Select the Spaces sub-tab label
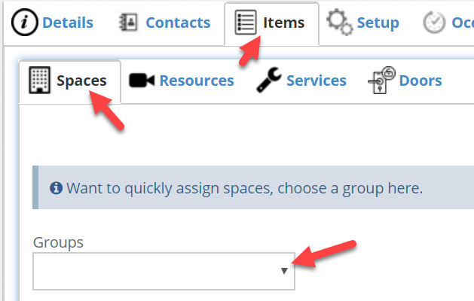Image resolution: width=474 pixels, height=301 pixels. (81, 81)
